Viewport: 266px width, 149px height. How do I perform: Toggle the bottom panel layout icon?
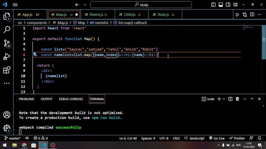[221, 5]
